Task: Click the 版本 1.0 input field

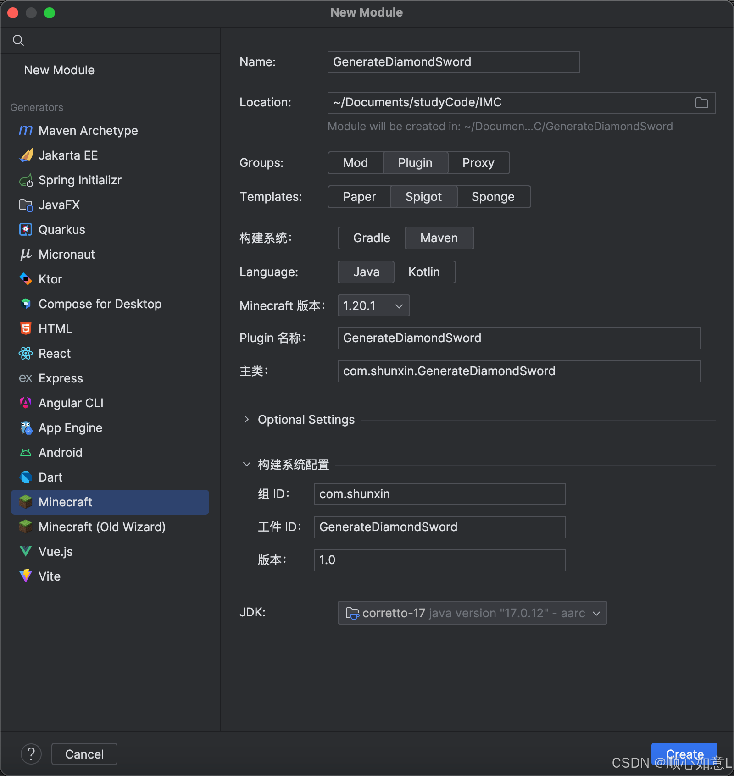Action: click(x=439, y=560)
